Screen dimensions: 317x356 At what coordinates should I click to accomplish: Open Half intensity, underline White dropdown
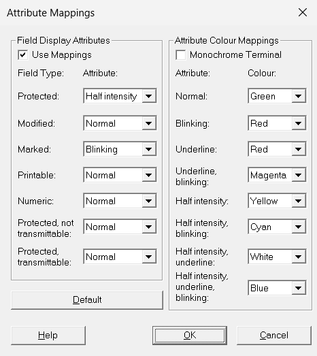(x=277, y=257)
